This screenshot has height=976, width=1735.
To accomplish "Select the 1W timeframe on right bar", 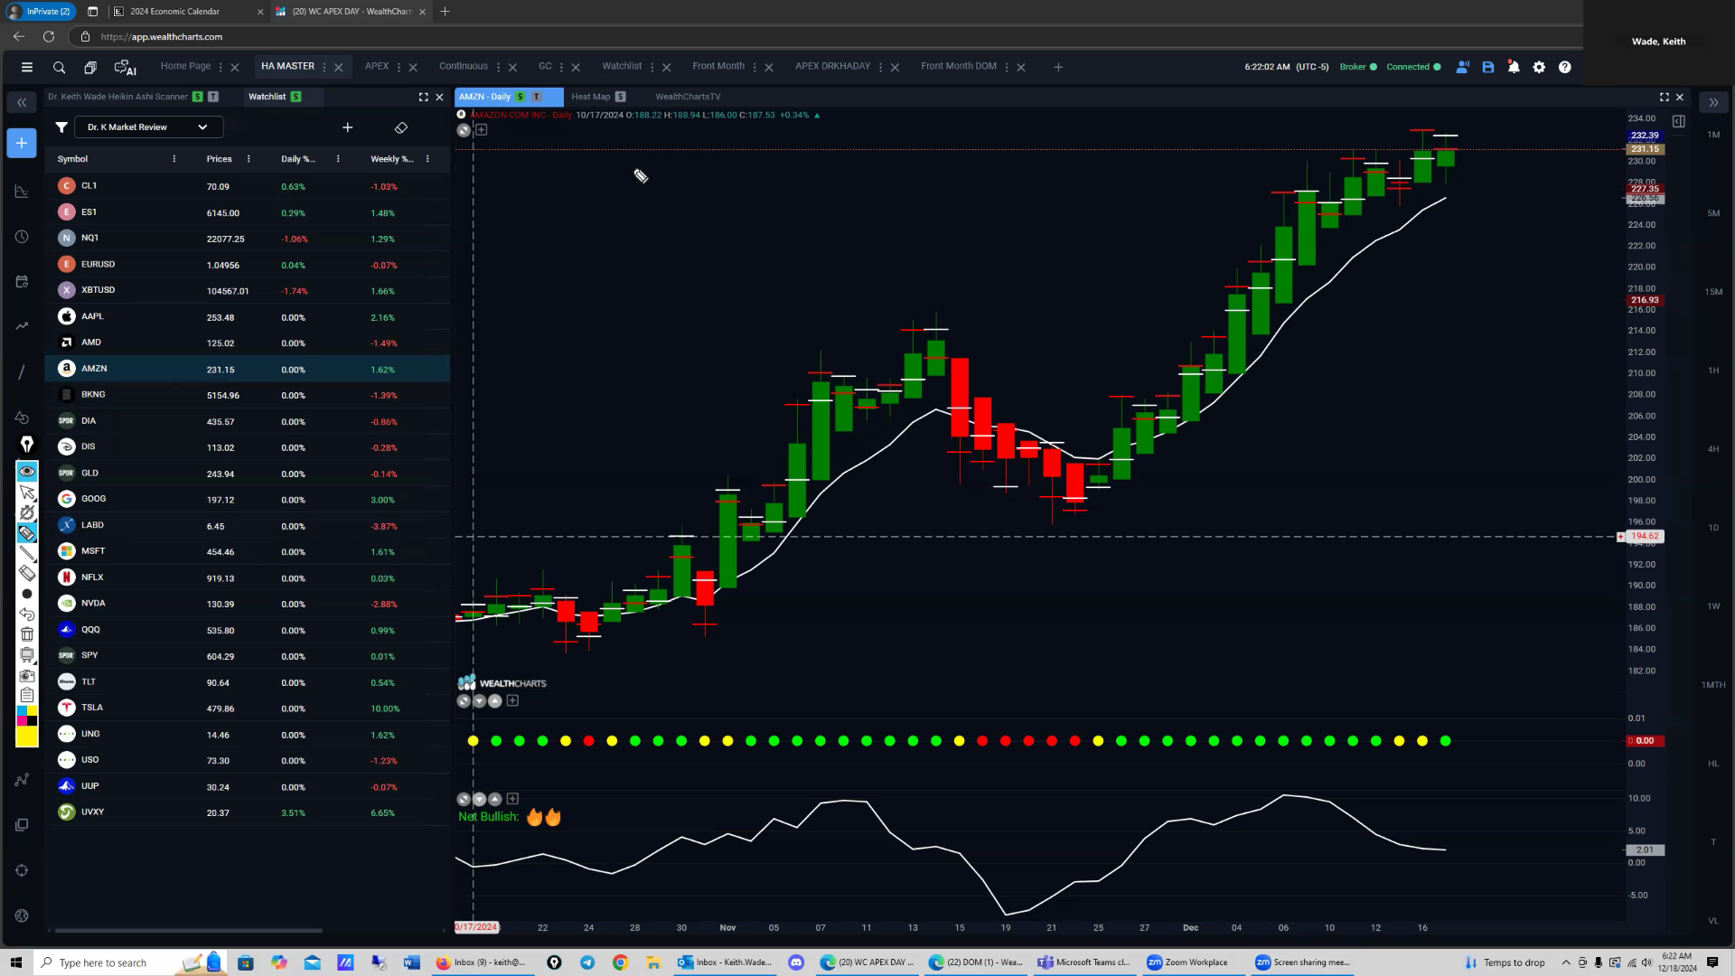I will click(x=1713, y=606).
